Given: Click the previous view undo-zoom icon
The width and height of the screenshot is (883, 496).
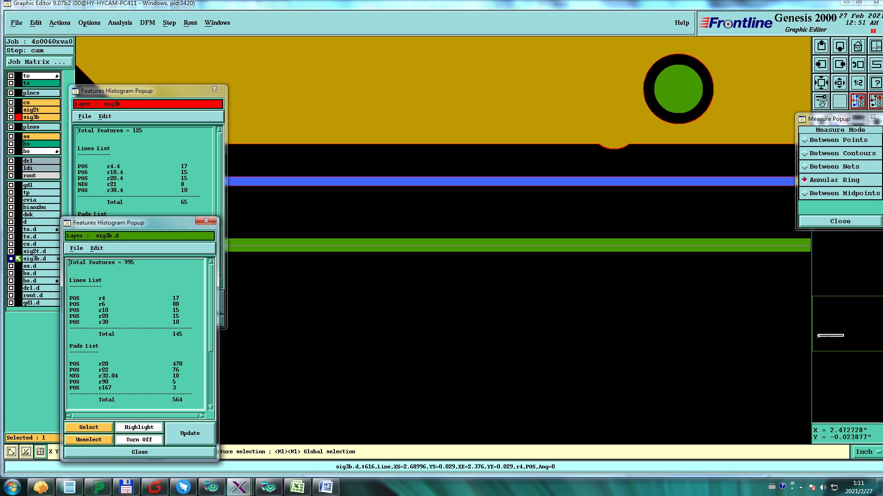Looking at the screenshot, I should [x=858, y=65].
